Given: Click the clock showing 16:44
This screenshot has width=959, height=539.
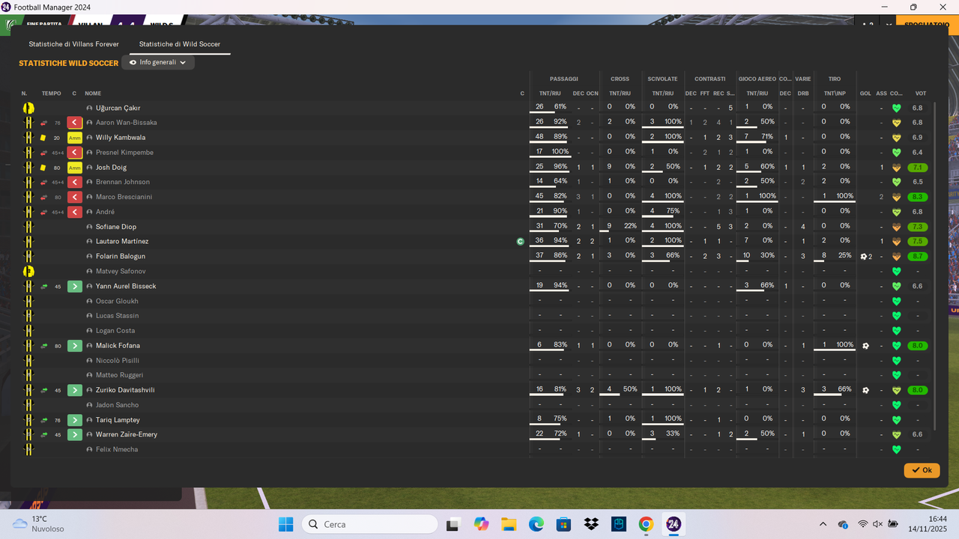Looking at the screenshot, I should 937,519.
